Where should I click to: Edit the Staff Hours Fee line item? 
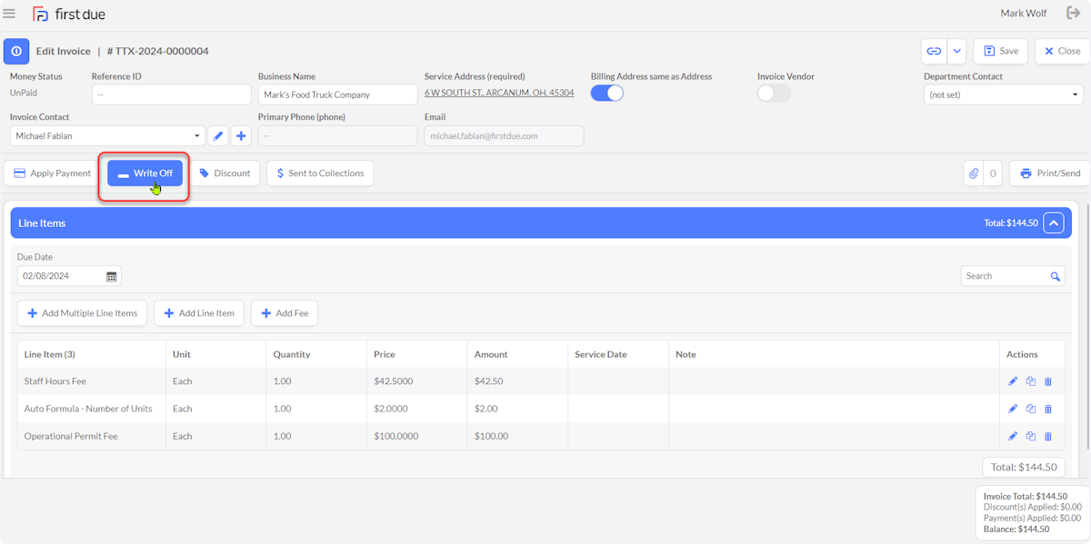(x=1013, y=381)
